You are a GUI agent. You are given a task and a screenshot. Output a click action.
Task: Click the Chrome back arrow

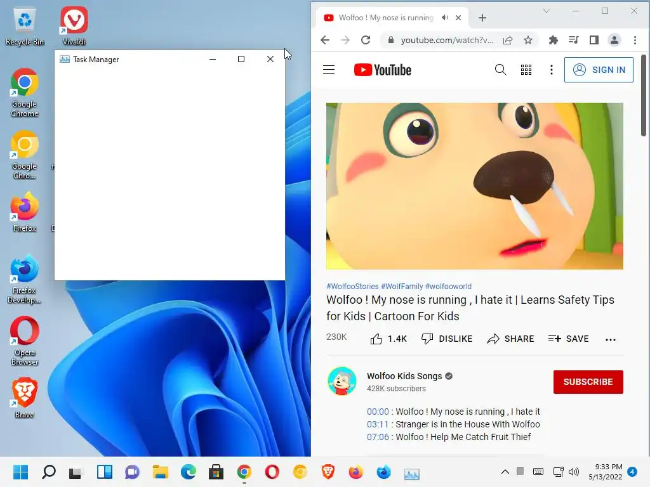click(x=325, y=40)
